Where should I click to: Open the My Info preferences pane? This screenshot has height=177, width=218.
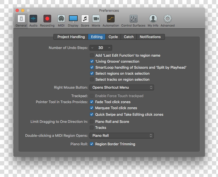(x=153, y=21)
